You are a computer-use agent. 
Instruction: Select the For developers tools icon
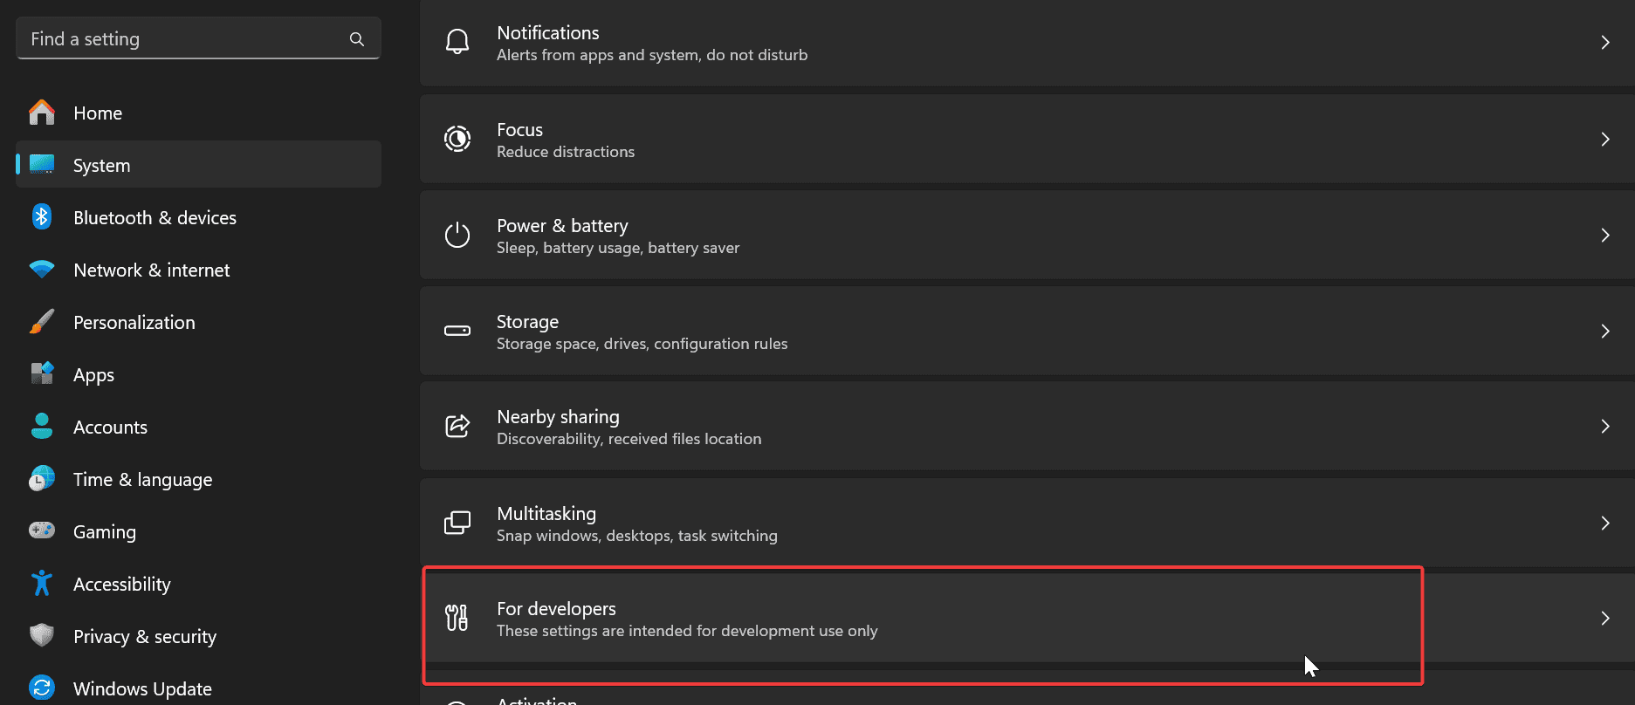coord(455,617)
